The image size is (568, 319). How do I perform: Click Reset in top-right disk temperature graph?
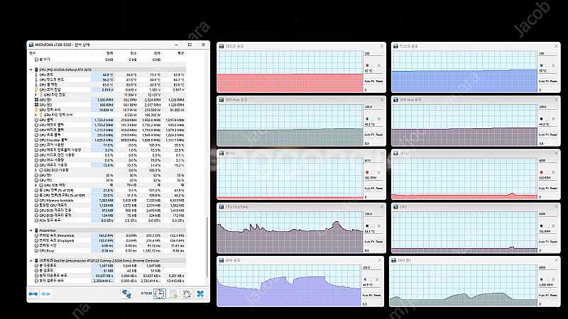click(554, 81)
